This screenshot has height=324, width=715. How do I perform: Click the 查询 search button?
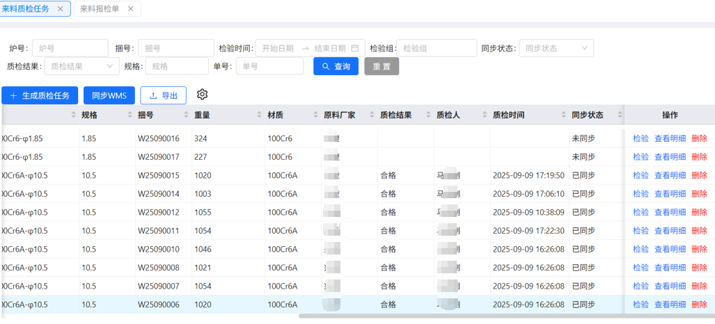pos(336,66)
